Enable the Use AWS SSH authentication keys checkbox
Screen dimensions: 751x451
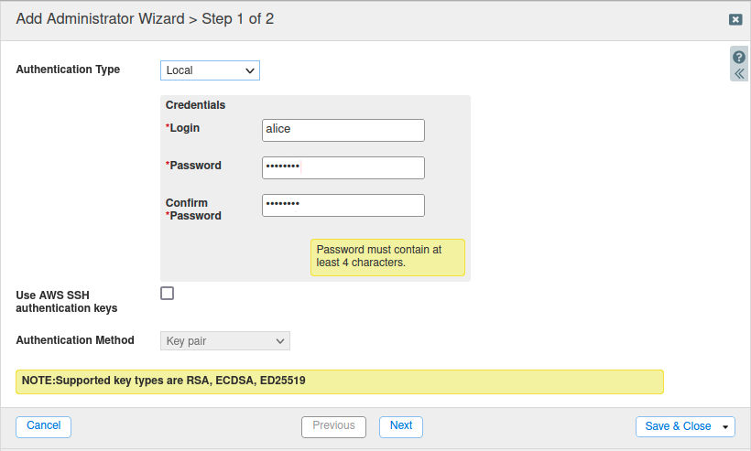(167, 294)
